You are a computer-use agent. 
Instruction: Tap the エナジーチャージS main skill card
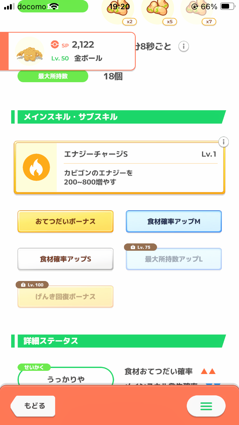[140, 168]
